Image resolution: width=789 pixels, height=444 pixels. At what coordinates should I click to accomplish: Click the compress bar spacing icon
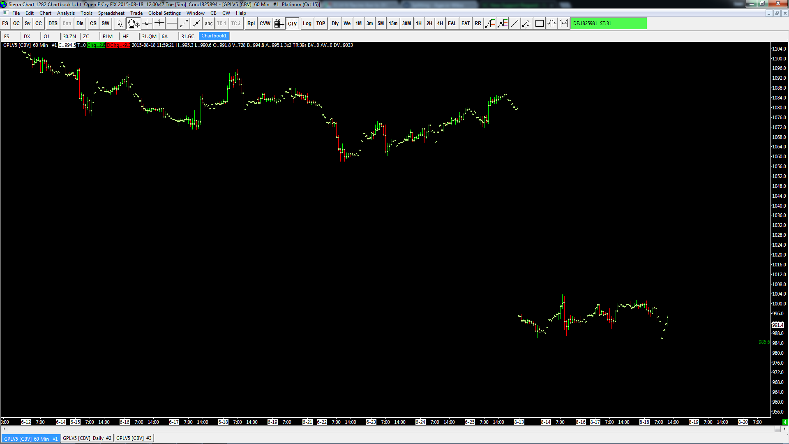click(x=552, y=23)
